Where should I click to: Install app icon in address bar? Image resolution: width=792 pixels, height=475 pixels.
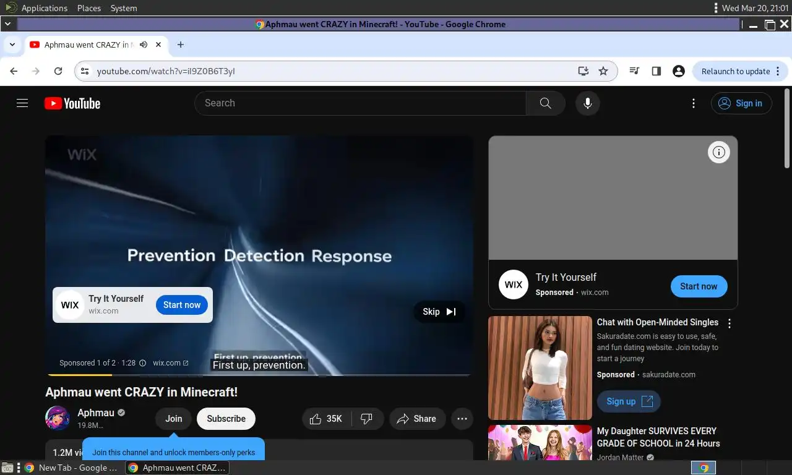583,71
